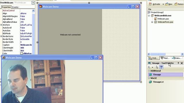Select the Align property value alNone
184x103 pixels.
[23, 13]
